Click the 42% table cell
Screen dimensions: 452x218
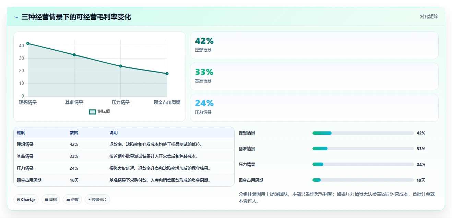pyautogui.click(x=74, y=144)
